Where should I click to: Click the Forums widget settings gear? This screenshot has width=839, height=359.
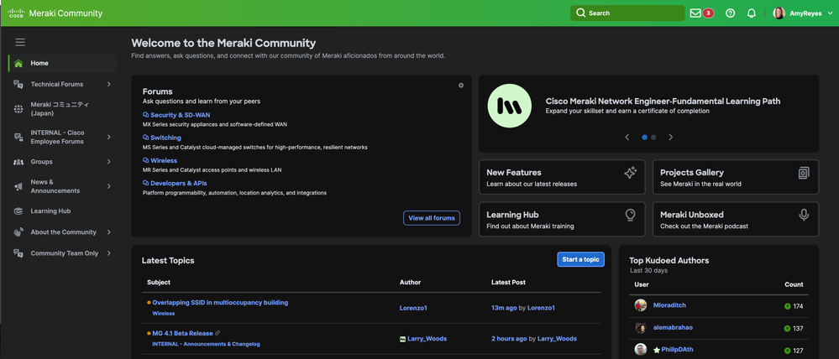pos(461,86)
